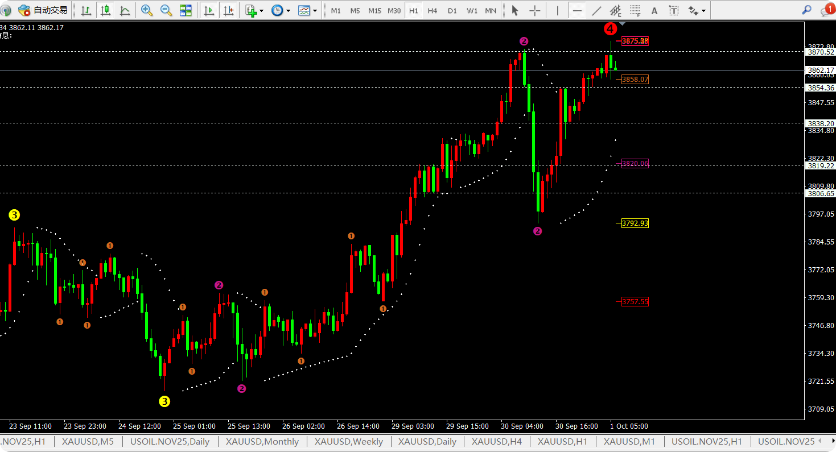This screenshot has width=836, height=452.
Task: Open the XAUUSD,Weekly chart tab
Action: point(349,442)
